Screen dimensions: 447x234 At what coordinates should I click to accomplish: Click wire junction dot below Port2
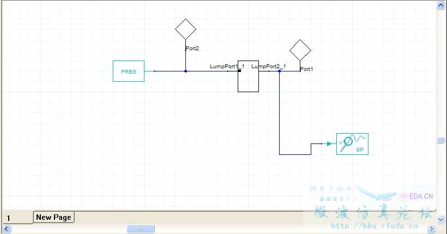(185, 71)
